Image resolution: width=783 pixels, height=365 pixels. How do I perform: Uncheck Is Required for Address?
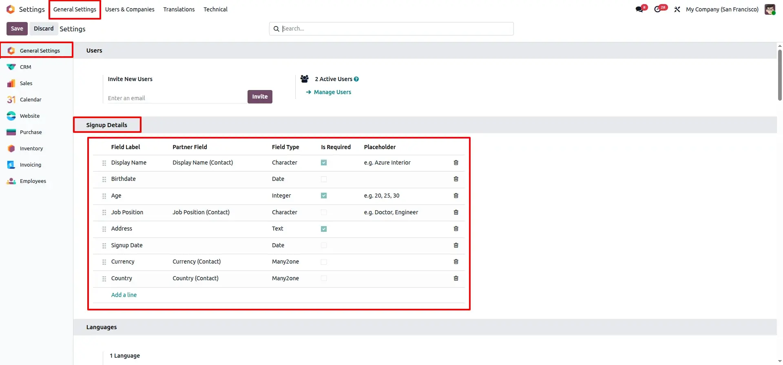(324, 229)
